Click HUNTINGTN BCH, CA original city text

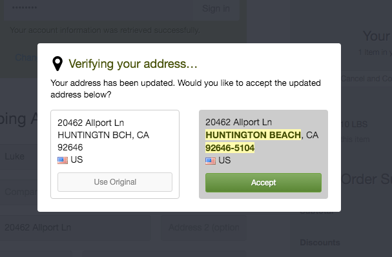(x=103, y=135)
